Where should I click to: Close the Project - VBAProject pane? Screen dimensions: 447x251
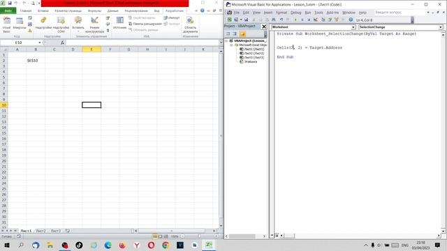pos(264,26)
